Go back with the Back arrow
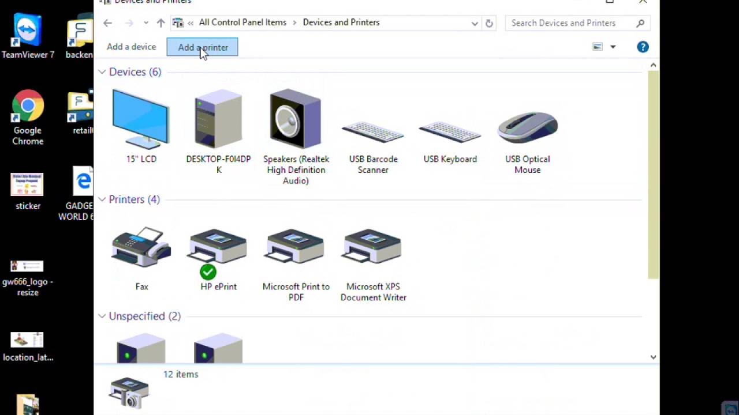 click(x=107, y=23)
